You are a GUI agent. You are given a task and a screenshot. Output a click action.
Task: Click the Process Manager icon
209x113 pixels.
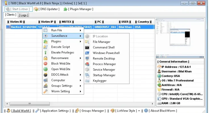tap(87, 64)
